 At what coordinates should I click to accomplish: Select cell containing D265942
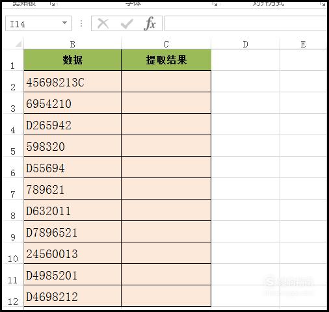[72, 124]
